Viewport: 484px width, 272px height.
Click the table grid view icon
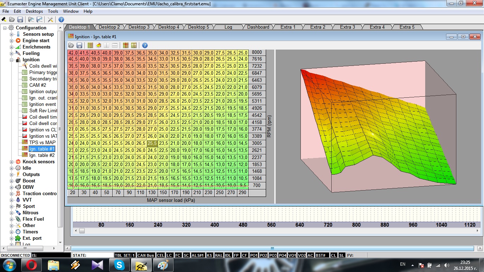coord(90,45)
